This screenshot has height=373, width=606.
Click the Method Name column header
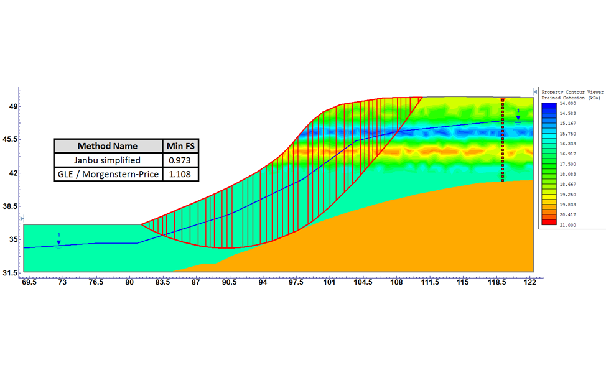point(108,146)
